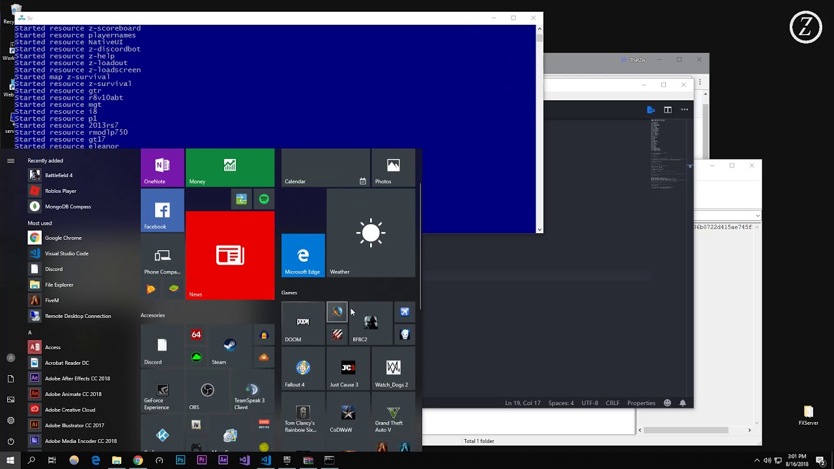Launch Tom Clancy's Rainbow Six tile
This screenshot has height=469, width=834.
pos(303,413)
